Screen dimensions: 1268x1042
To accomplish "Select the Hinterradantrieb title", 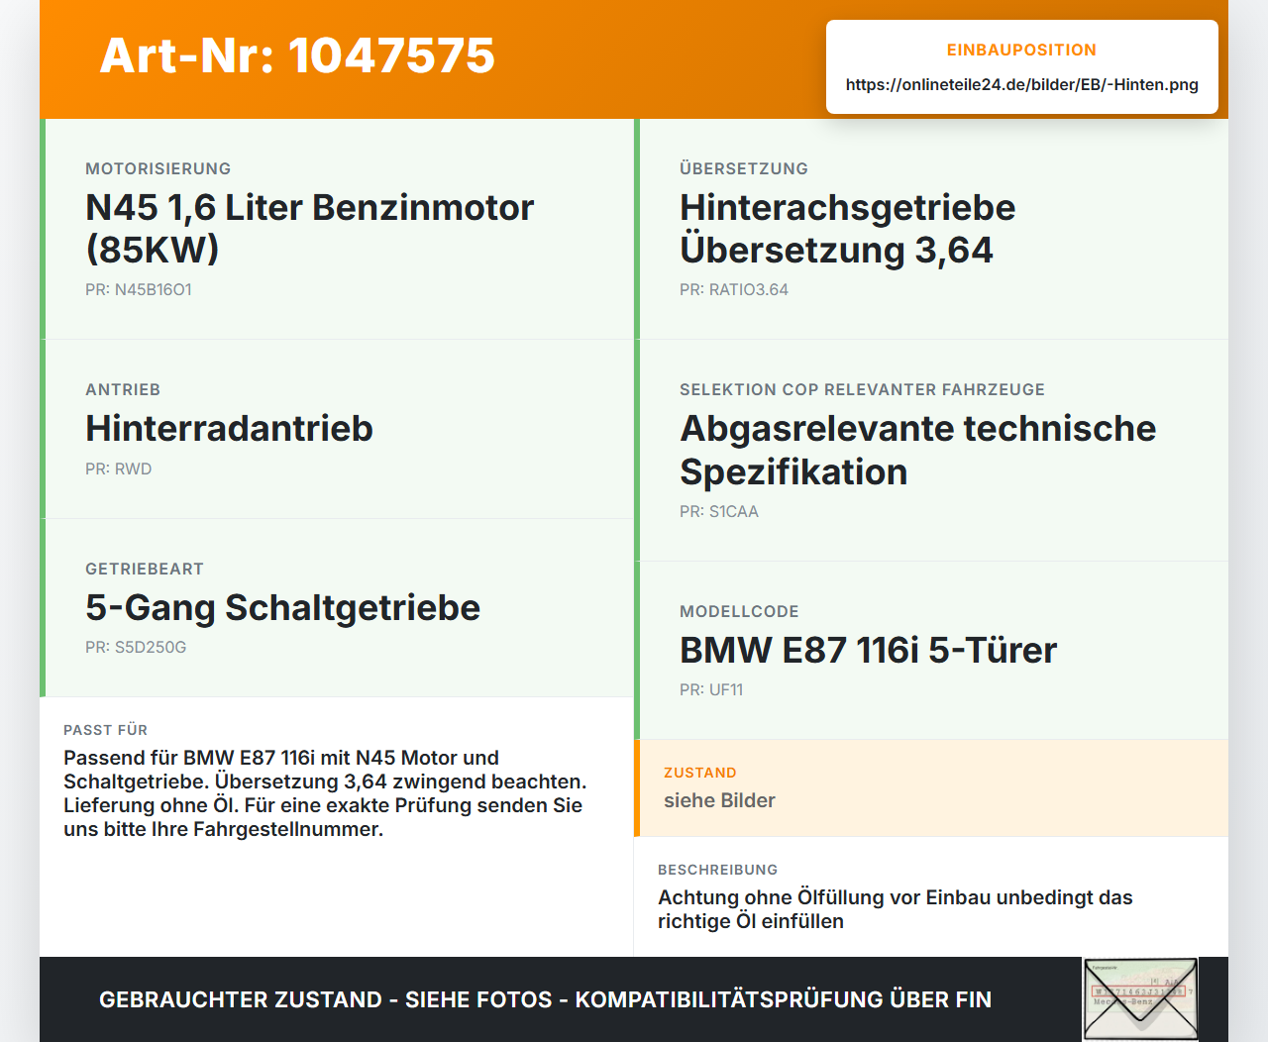I will tap(229, 428).
